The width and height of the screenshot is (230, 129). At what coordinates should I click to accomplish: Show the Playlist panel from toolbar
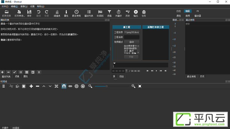coord(89,13)
